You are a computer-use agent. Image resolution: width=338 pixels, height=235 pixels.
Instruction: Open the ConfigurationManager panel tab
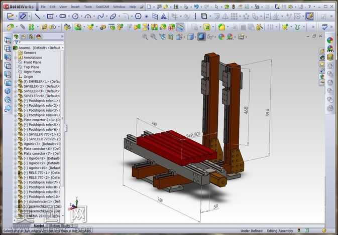click(31, 37)
